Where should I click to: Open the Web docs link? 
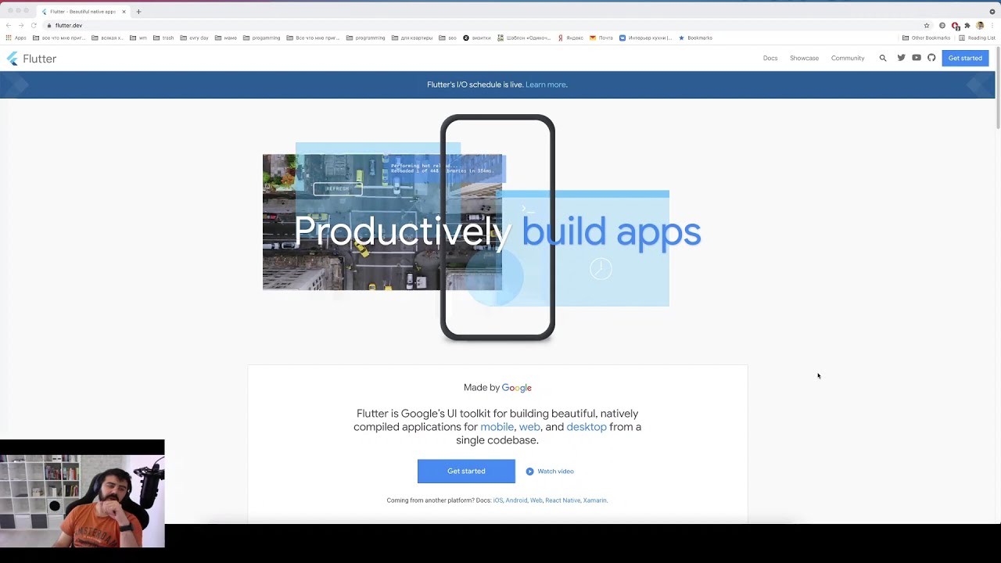[536, 500]
